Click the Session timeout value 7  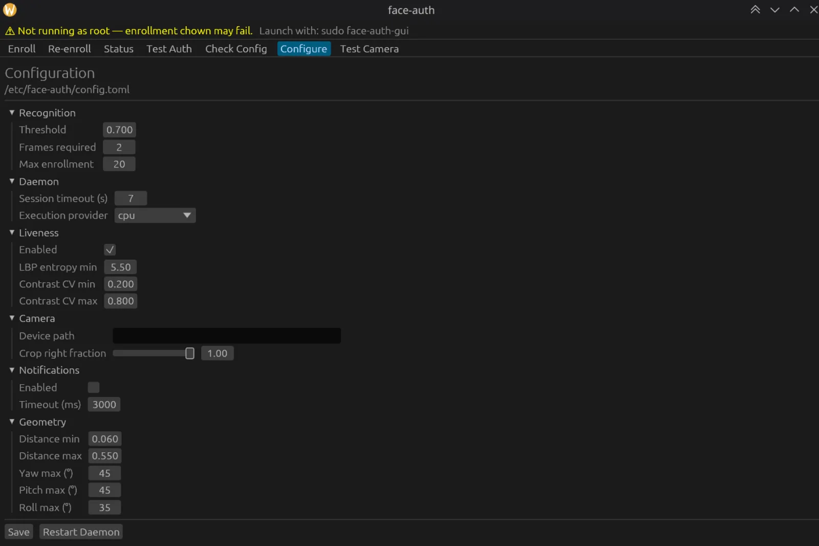point(131,198)
